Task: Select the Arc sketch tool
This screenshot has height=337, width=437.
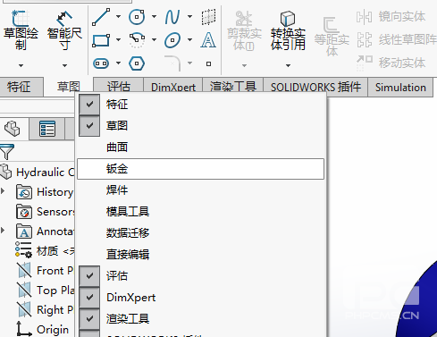Action: click(137, 40)
